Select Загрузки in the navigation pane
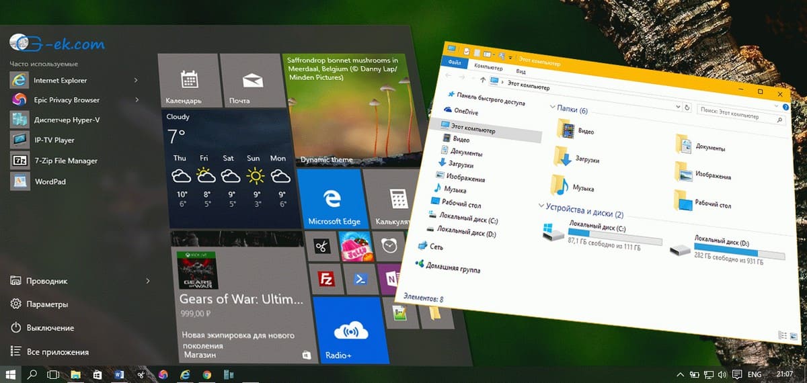The image size is (807, 383). point(456,165)
